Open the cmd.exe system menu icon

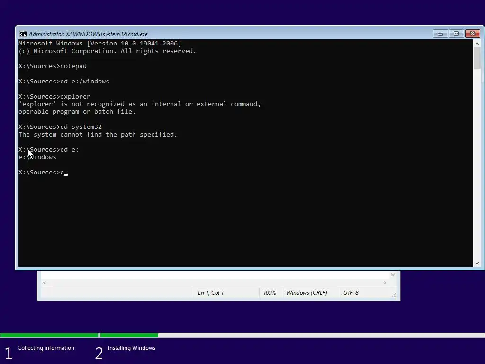coord(23,34)
